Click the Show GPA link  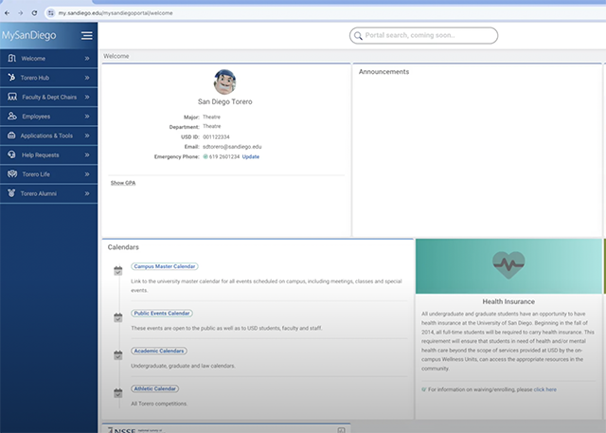(x=123, y=183)
